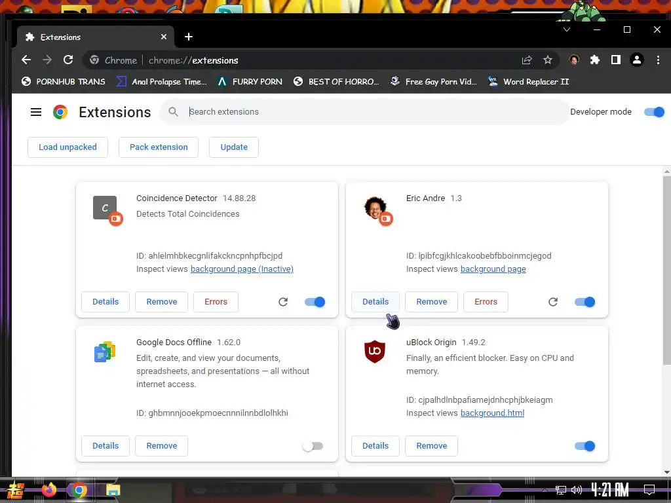Open Firefox from the taskbar
Viewport: 671px width, 503px height.
click(48, 490)
